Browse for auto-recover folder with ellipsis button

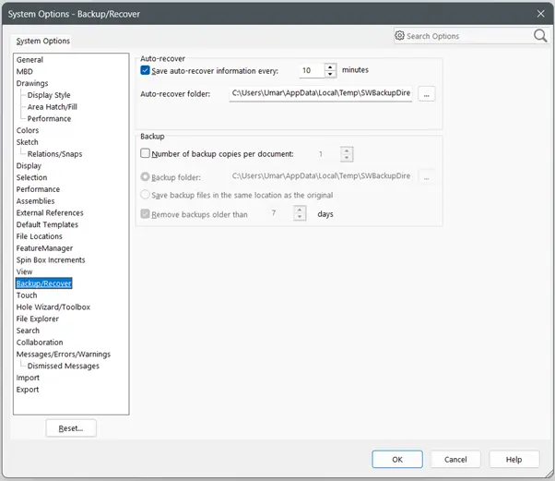coord(426,94)
